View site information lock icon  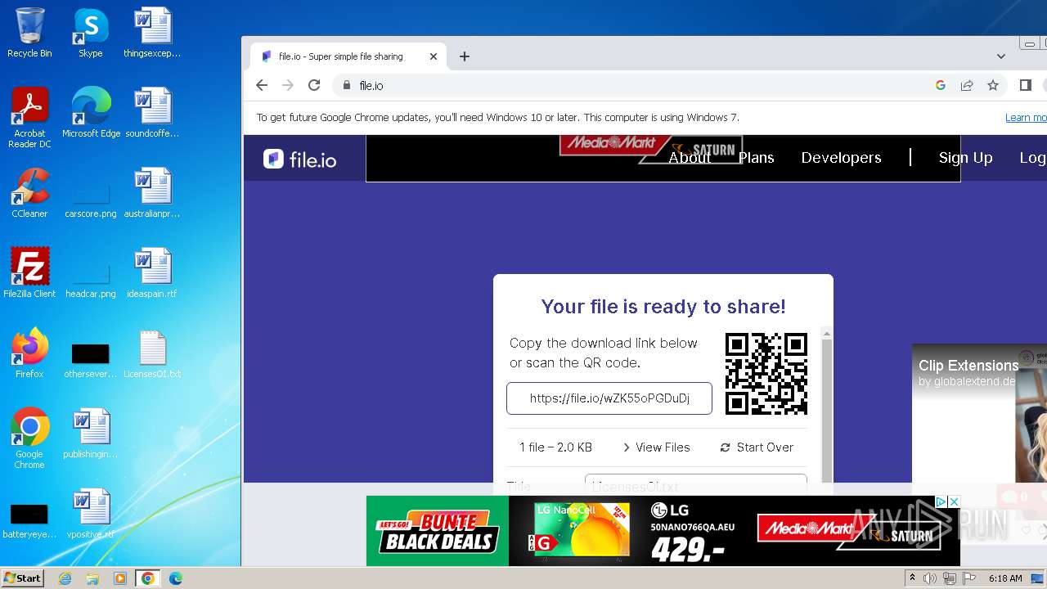coord(347,85)
